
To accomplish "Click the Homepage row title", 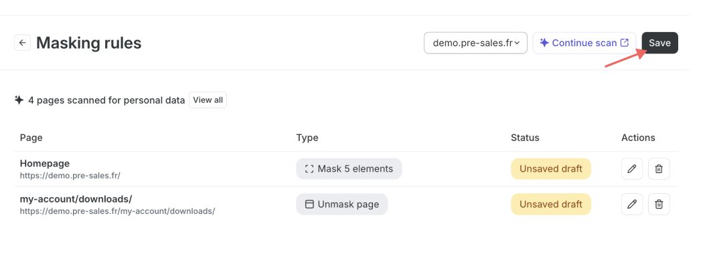I will pos(45,163).
